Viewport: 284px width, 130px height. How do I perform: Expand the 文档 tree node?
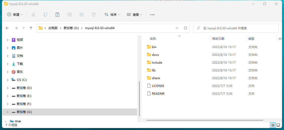[8, 56]
